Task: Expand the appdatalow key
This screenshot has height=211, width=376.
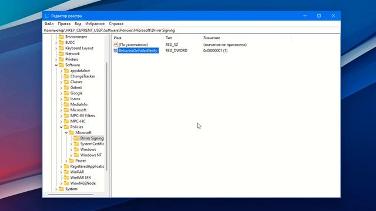Action: [61, 71]
